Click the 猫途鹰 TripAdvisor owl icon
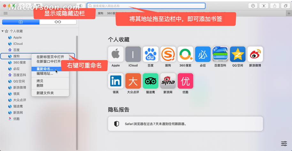 150,81
